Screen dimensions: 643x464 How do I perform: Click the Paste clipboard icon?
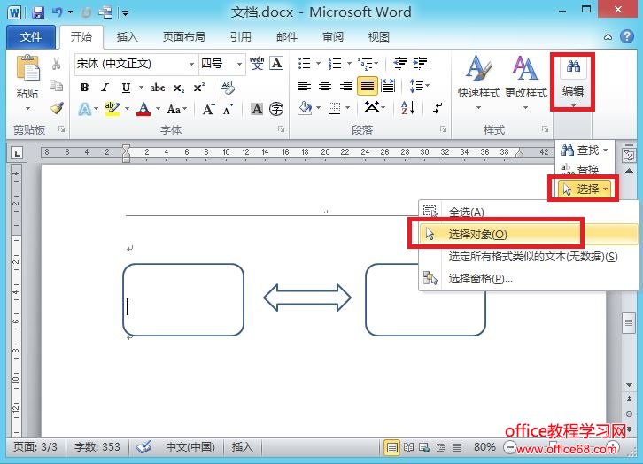[27, 68]
